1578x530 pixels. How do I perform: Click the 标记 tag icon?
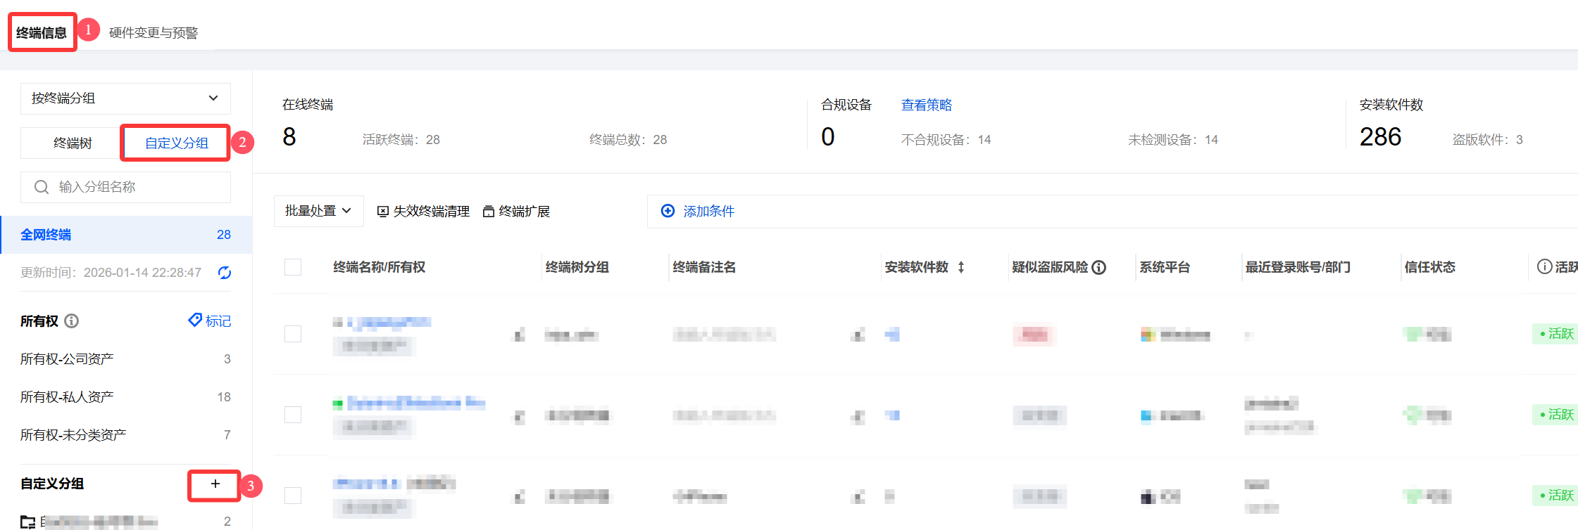pyautogui.click(x=195, y=321)
